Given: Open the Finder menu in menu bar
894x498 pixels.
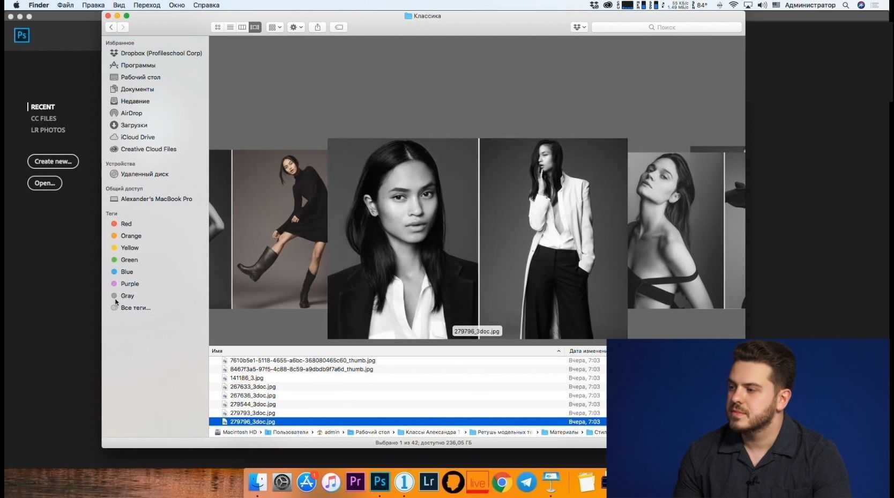Looking at the screenshot, I should pos(39,5).
